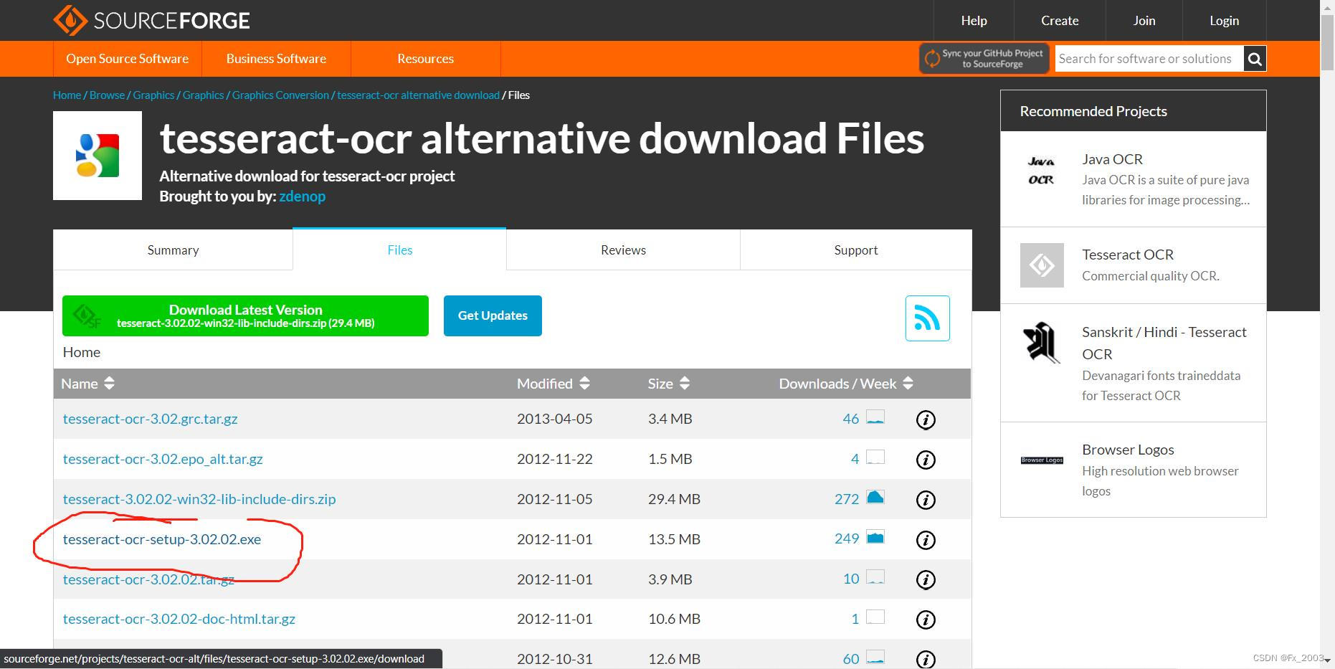Click the download chart icon beside 272

coord(875,498)
